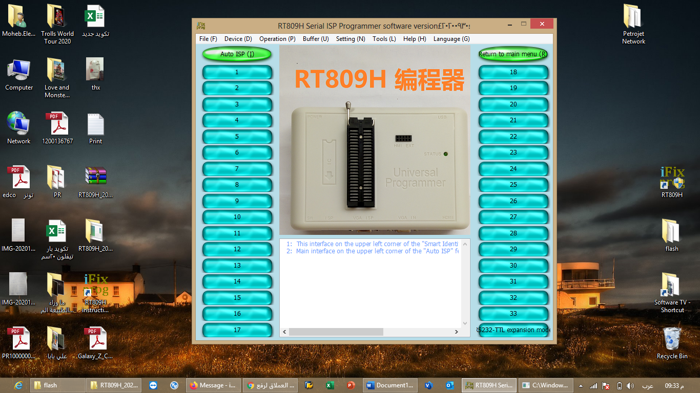Click the cyan button numbered 27
700x393 pixels.
(513, 217)
